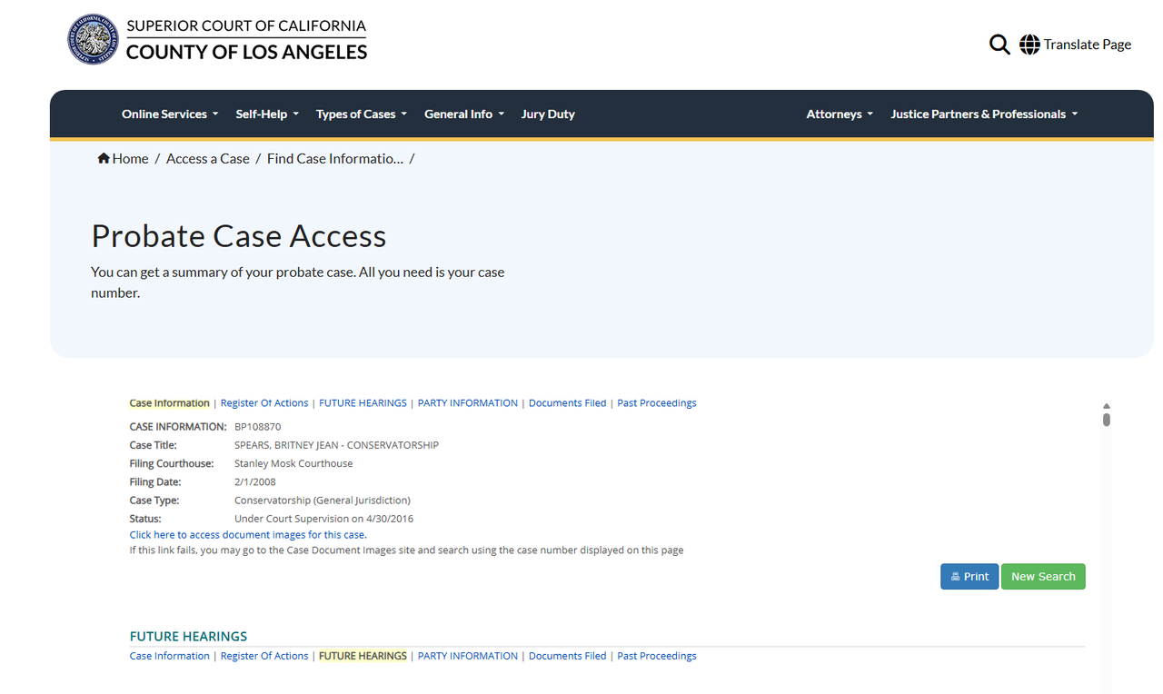Image resolution: width=1163 pixels, height=694 pixels.
Task: Click the FUTURE HEARINGS section heading
Action: pyautogui.click(x=188, y=636)
